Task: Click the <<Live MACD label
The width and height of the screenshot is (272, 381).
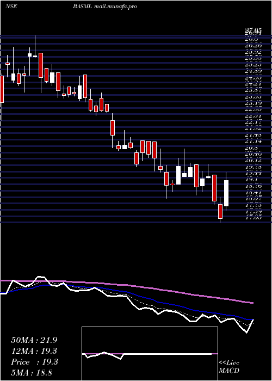Action: tap(229, 366)
